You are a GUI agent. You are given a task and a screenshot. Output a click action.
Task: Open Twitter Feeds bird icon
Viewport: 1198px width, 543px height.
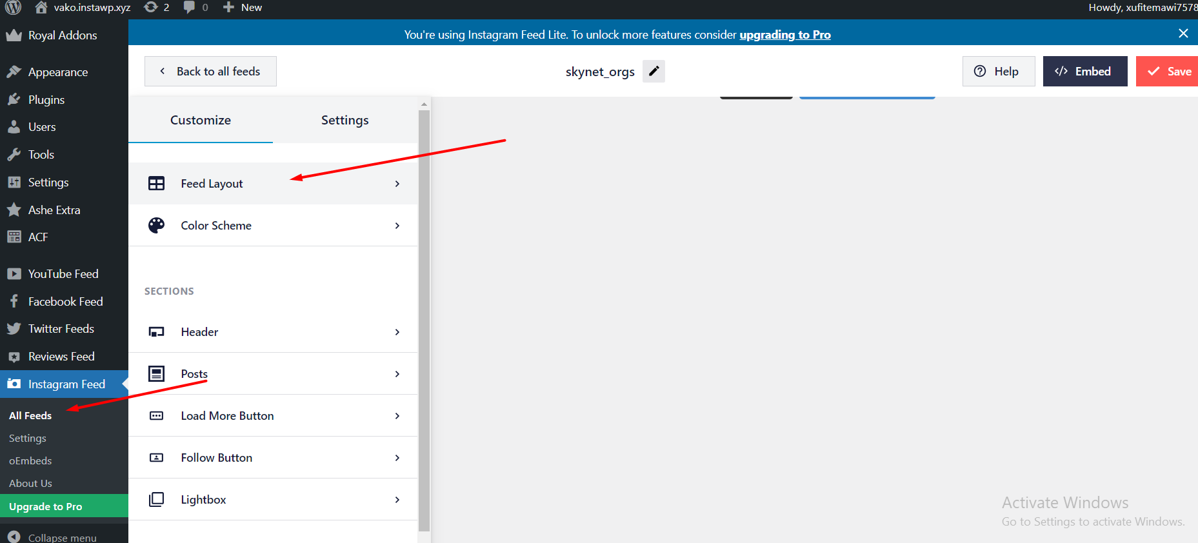coord(14,329)
